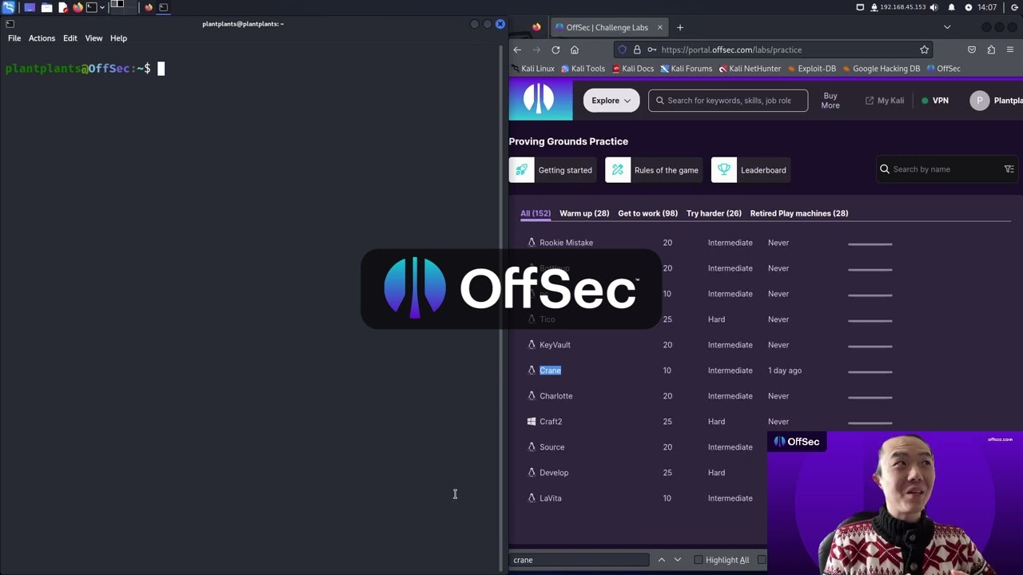This screenshot has height=575, width=1023.
Task: Switch to the terminal taskbar window button
Action: [x=164, y=7]
